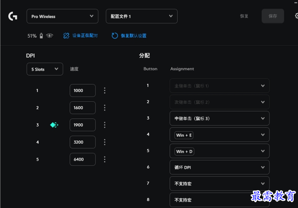Expand the Win + D assignment dropdown
The height and width of the screenshot is (208, 298).
click(220, 151)
